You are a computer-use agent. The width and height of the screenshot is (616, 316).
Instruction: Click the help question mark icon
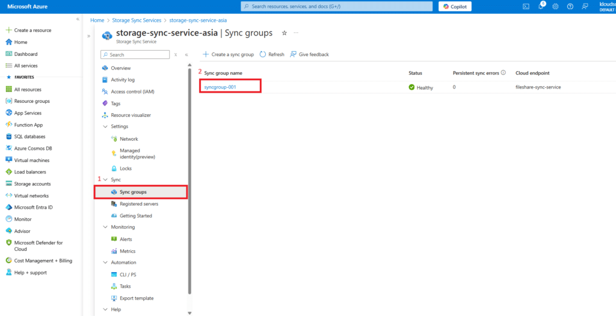click(570, 7)
